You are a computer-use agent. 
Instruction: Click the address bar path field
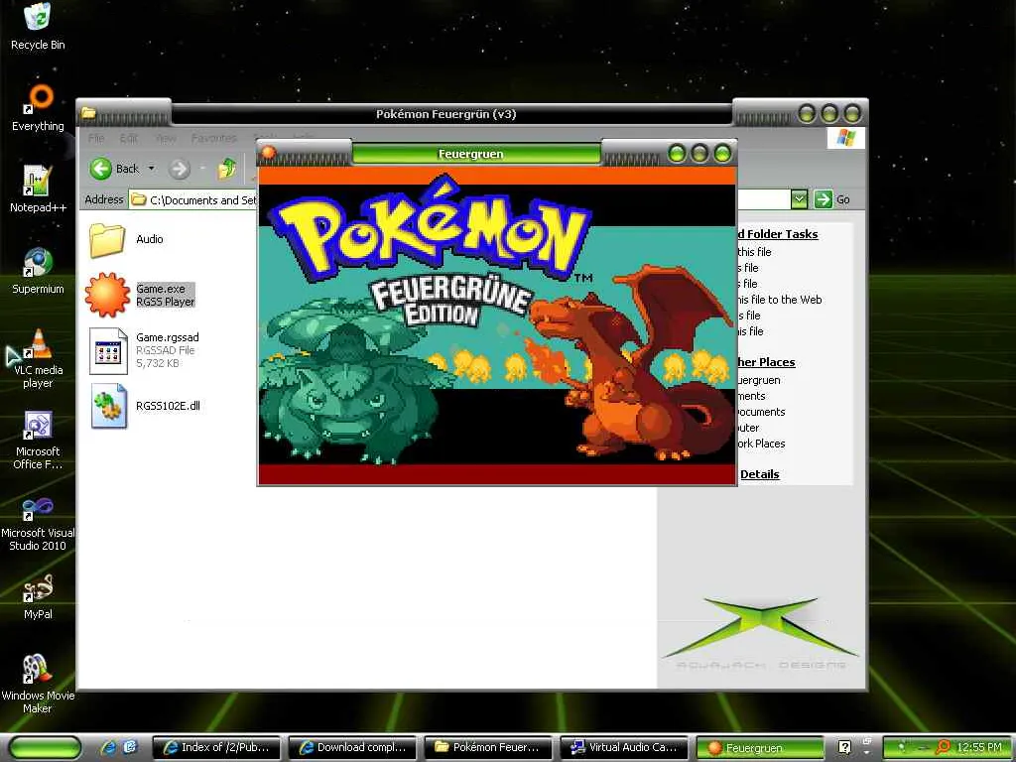click(x=194, y=200)
